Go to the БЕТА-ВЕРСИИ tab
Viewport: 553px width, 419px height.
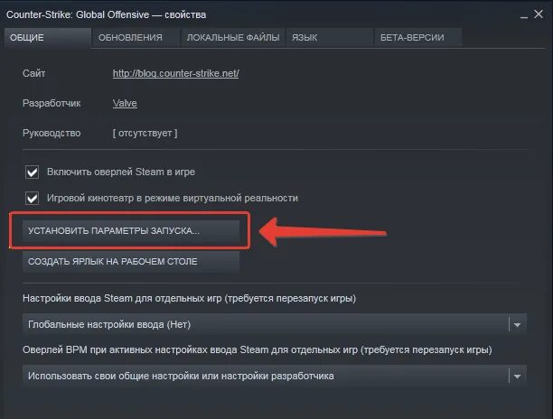(x=418, y=38)
